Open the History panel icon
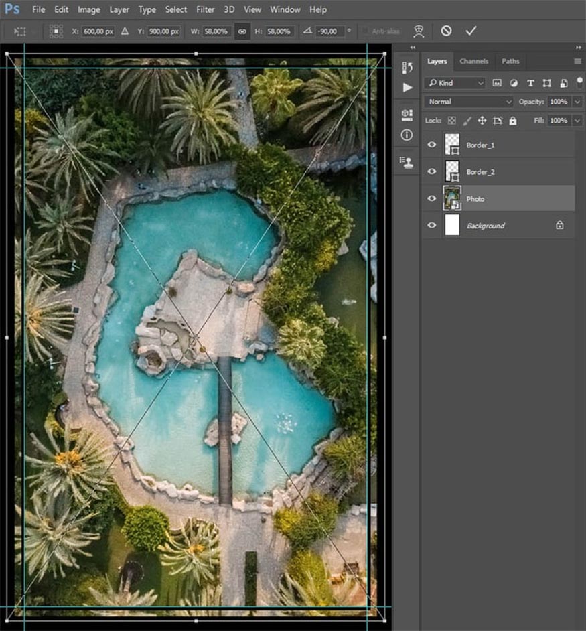Viewport: 586px width, 631px height. point(407,68)
